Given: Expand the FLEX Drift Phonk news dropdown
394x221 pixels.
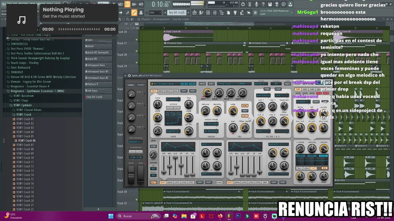Looking at the screenshot, I should [292, 13].
